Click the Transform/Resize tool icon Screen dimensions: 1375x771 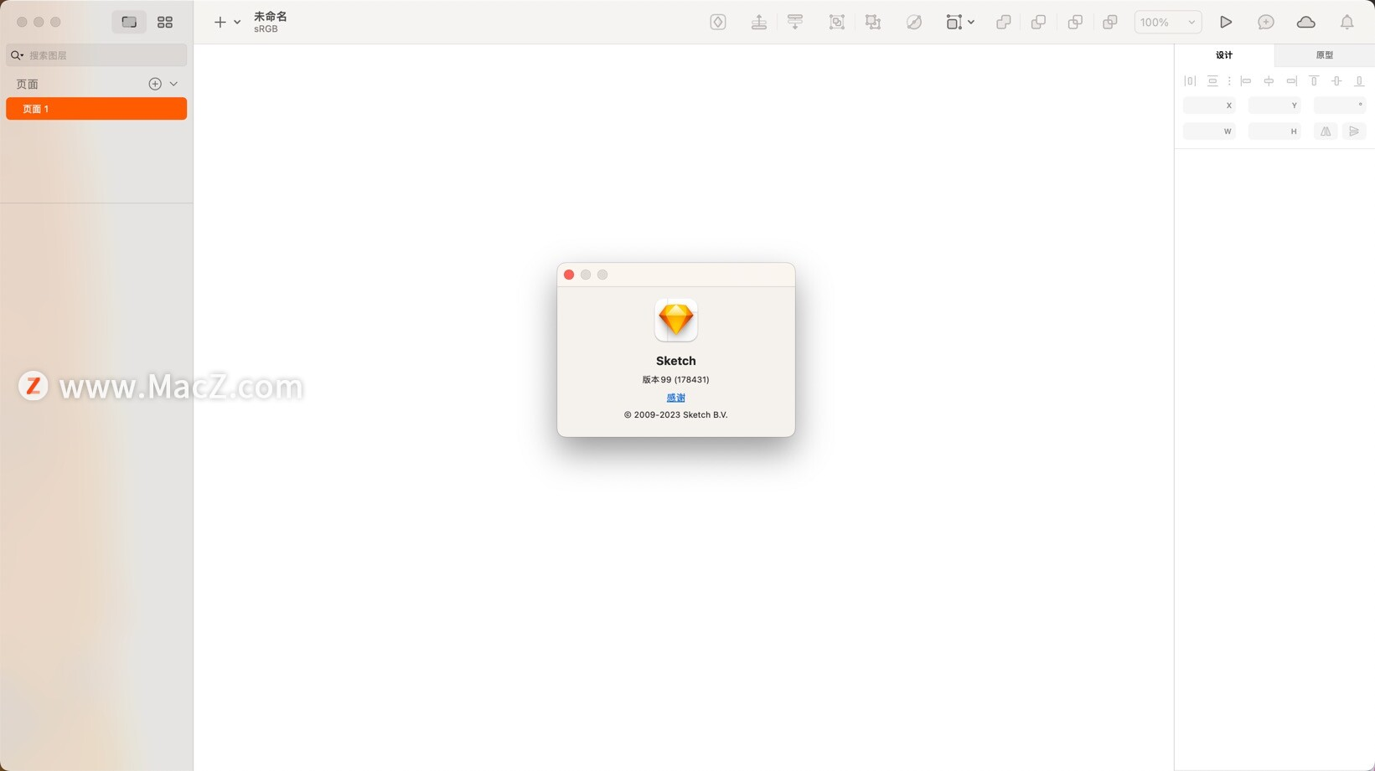click(954, 22)
